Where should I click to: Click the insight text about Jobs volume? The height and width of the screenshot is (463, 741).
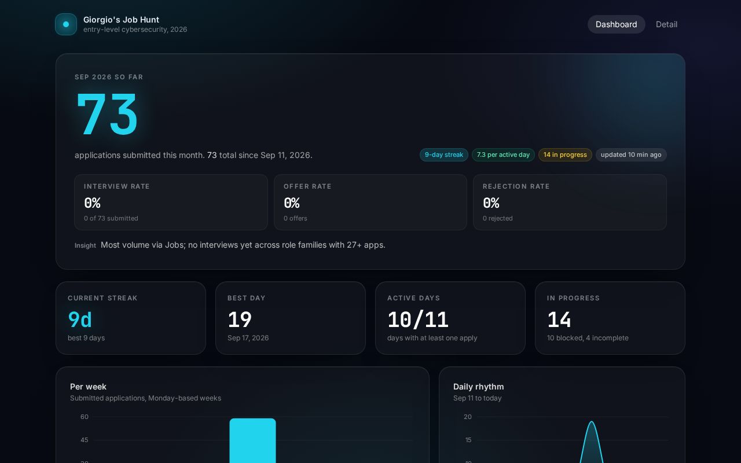pyautogui.click(x=243, y=245)
